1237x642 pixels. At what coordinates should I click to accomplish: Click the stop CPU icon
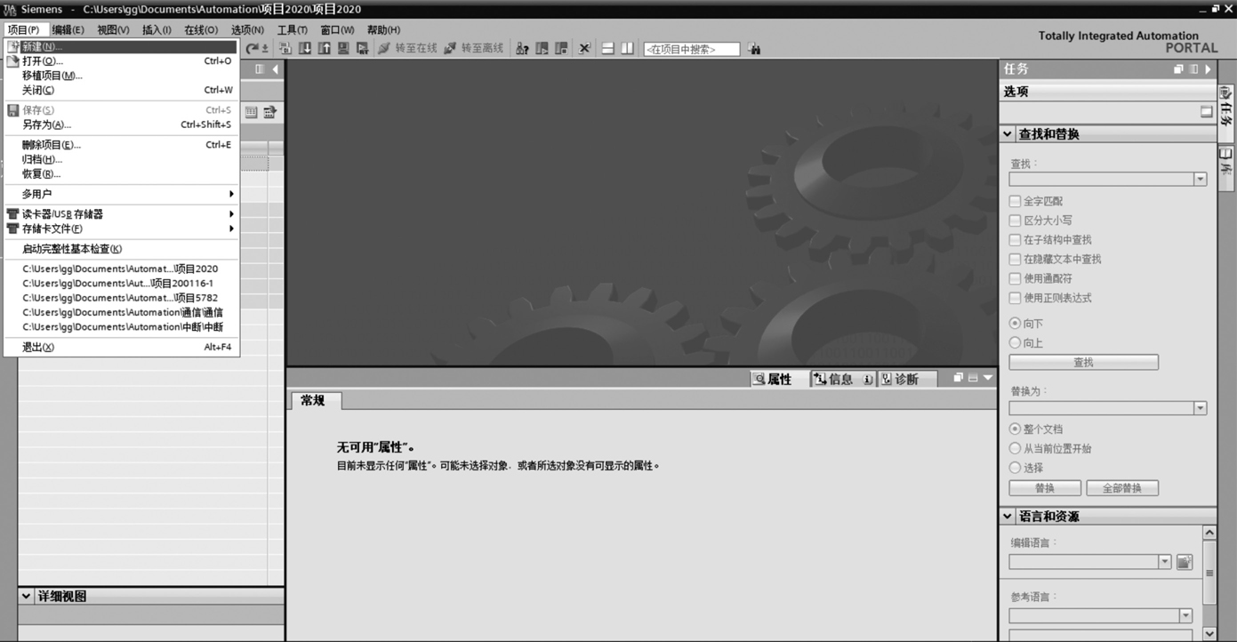(x=561, y=48)
